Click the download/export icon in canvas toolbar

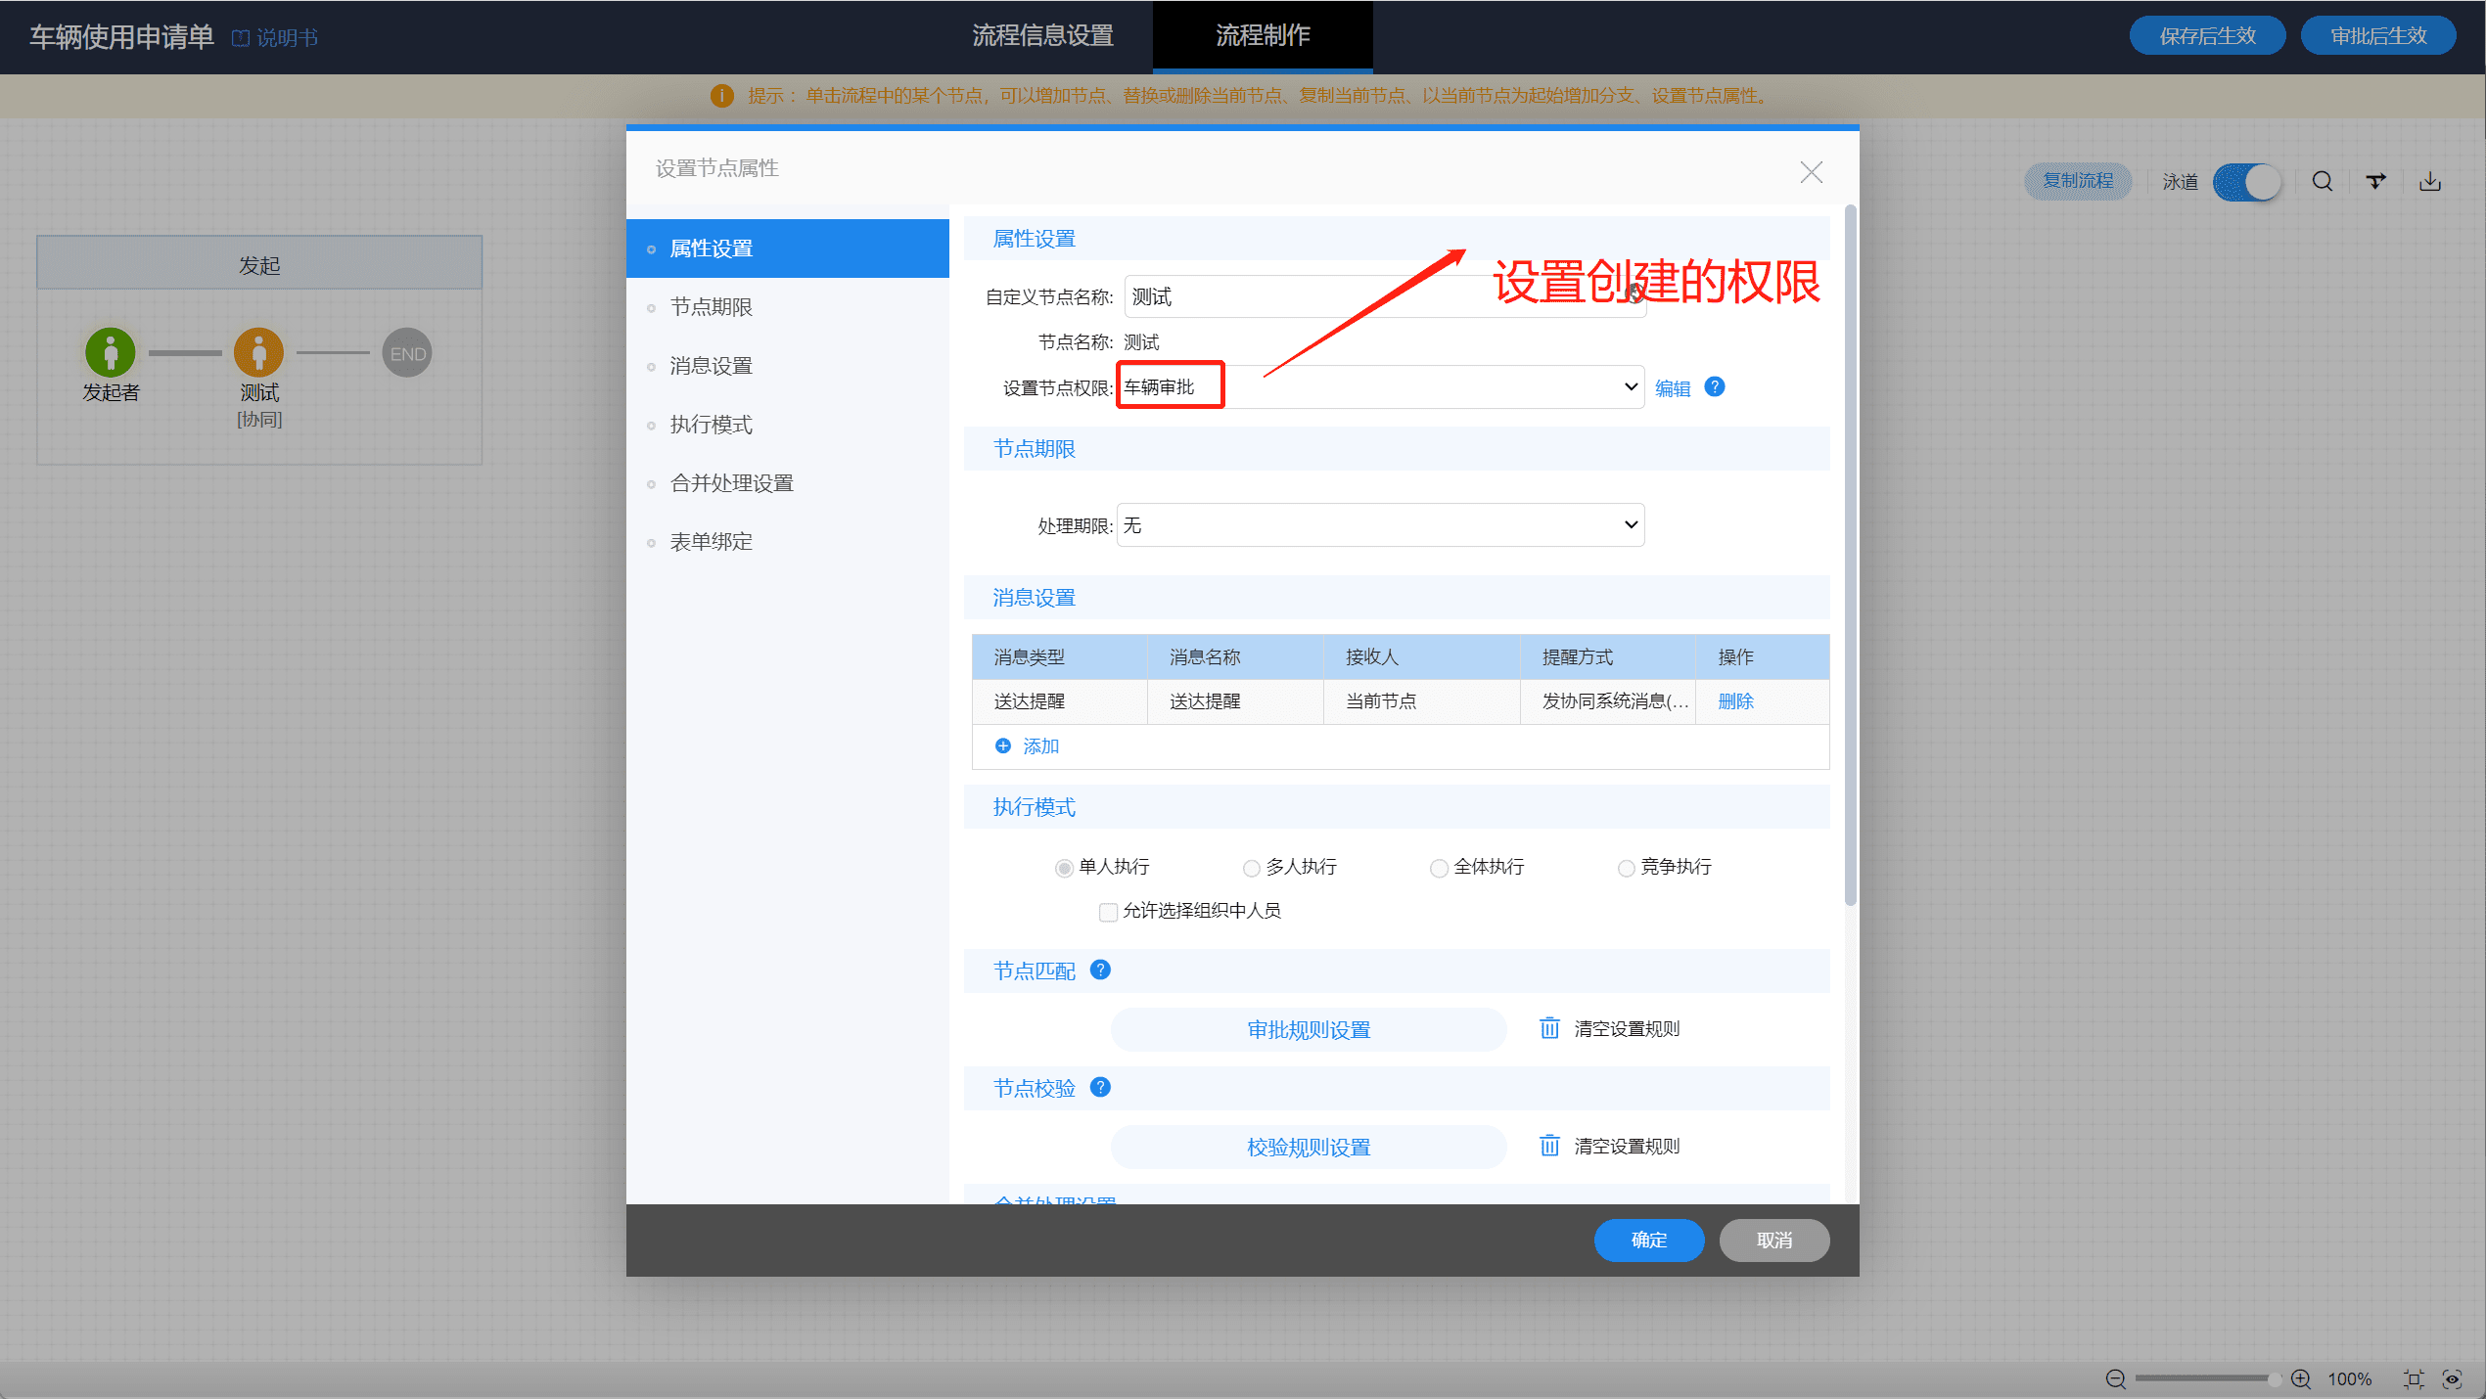(x=2430, y=182)
